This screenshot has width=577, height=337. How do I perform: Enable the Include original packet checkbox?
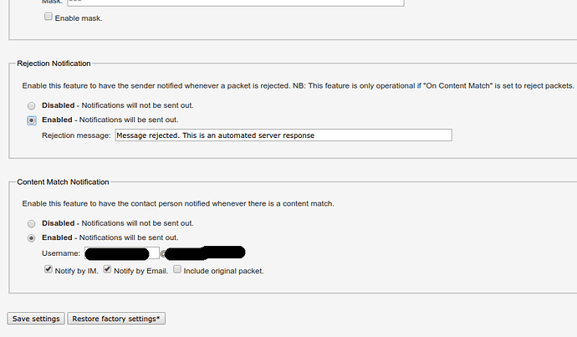[x=177, y=269]
